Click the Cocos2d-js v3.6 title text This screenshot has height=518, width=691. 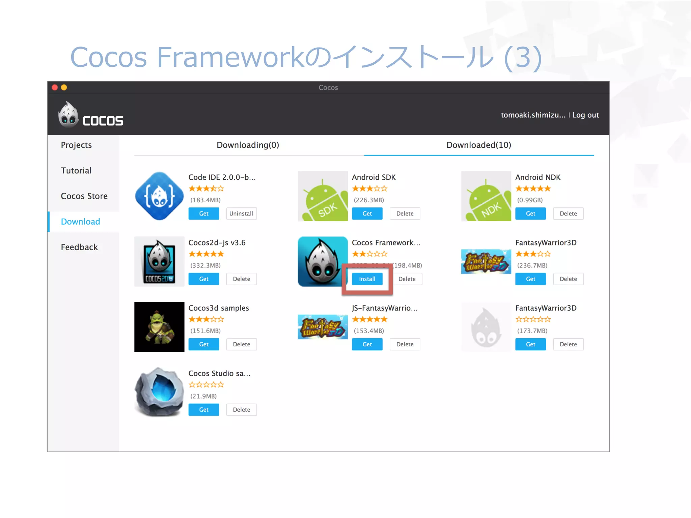coord(217,242)
